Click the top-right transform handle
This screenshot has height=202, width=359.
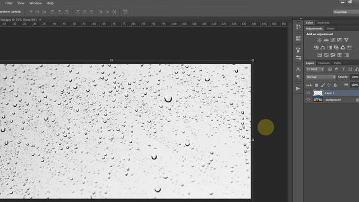click(253, 60)
